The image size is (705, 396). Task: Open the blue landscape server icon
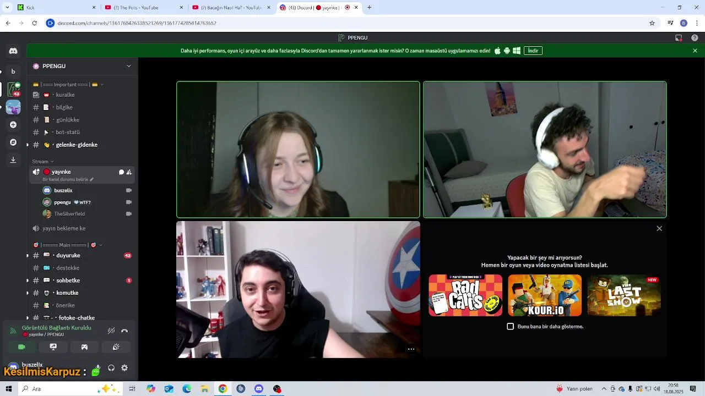[x=13, y=107]
